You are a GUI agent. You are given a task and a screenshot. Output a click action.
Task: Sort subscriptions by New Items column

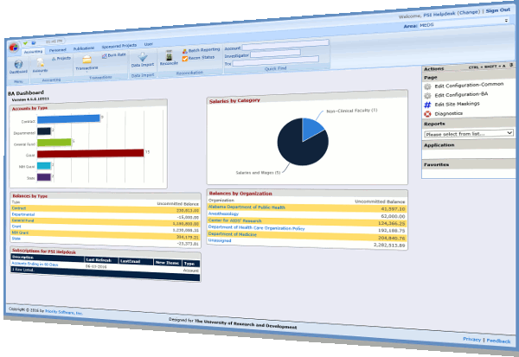[167, 263]
